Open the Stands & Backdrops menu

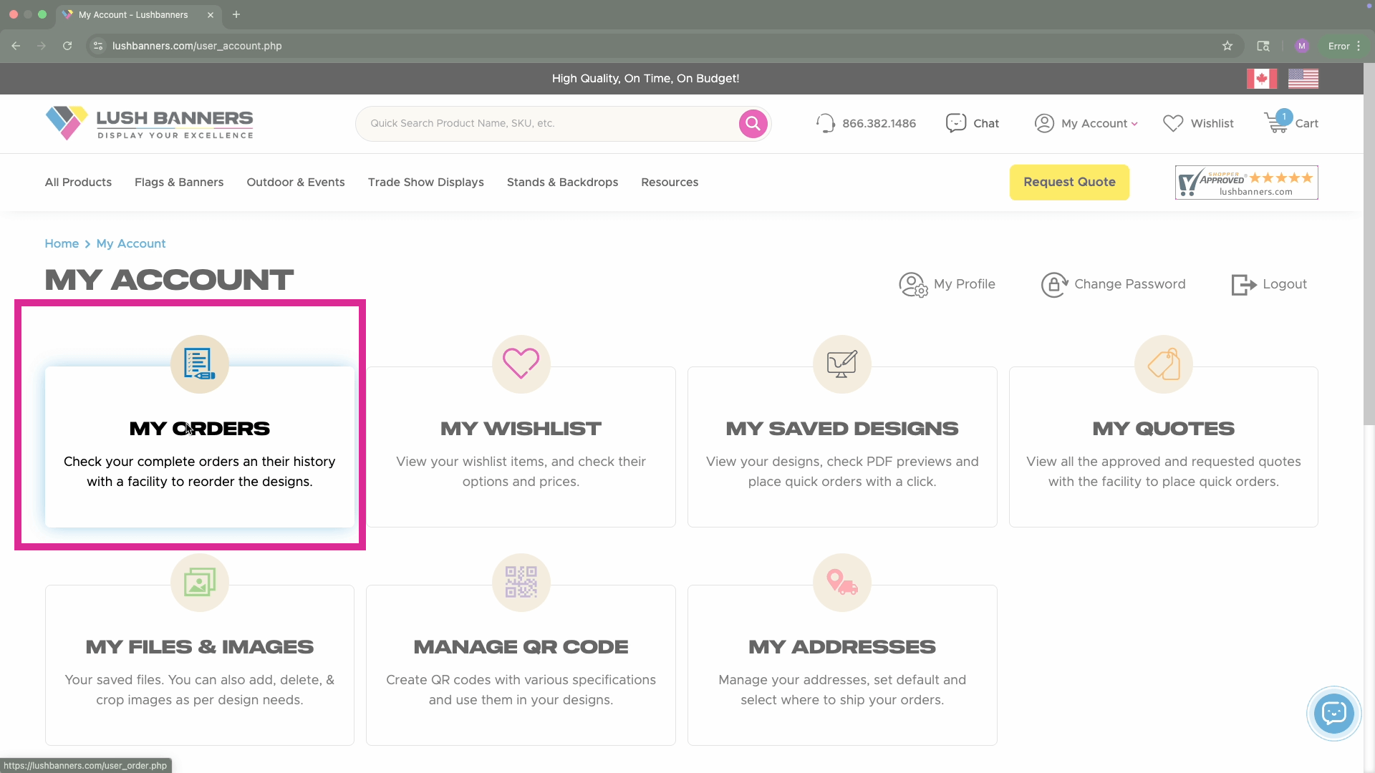coord(562,183)
